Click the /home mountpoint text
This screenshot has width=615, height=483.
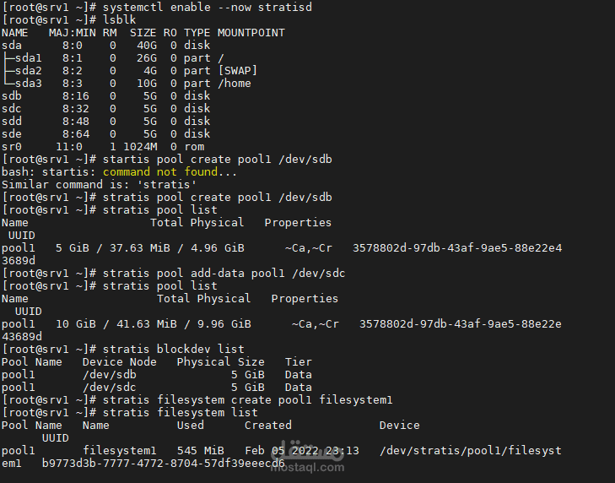coord(234,83)
